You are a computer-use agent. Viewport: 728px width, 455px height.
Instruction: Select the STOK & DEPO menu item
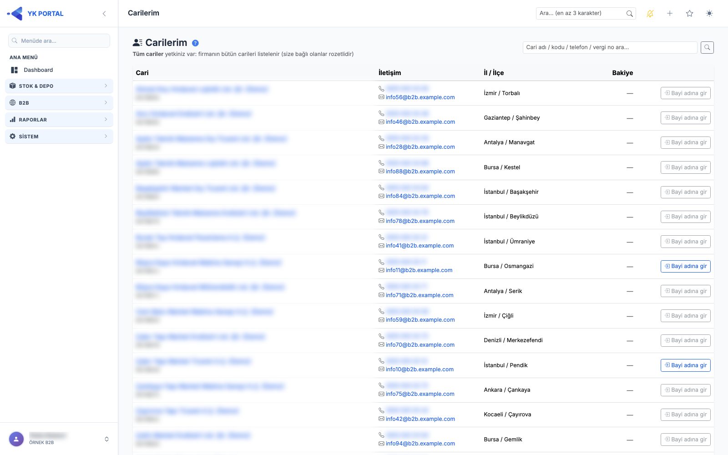point(59,86)
